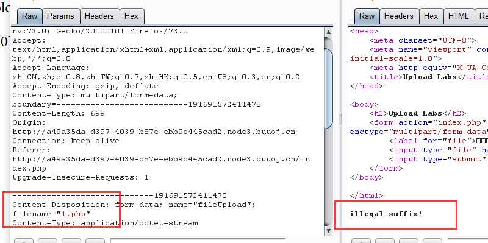Click the input type="file" response line

click(x=439, y=150)
